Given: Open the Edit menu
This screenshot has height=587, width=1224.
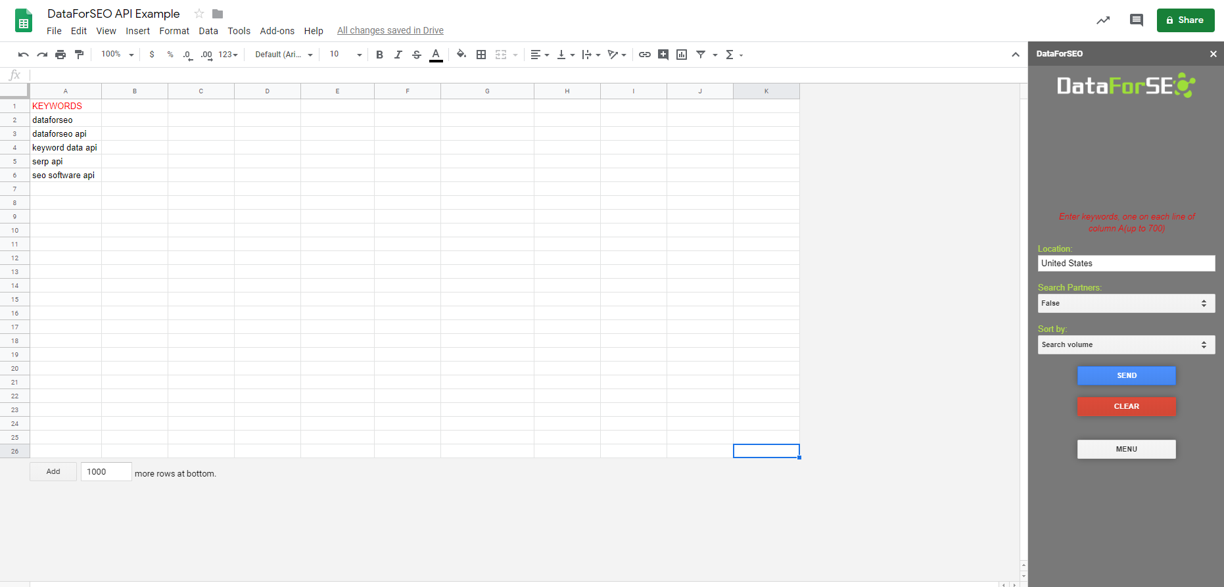Looking at the screenshot, I should [x=79, y=31].
